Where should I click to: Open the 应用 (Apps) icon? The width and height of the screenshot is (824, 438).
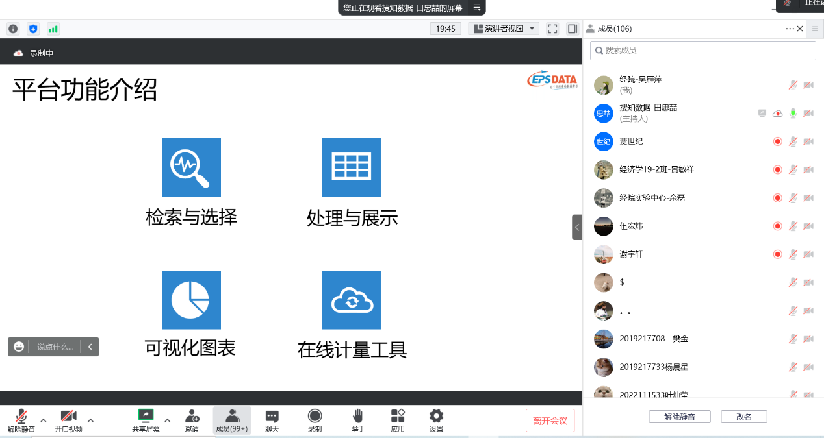click(398, 420)
